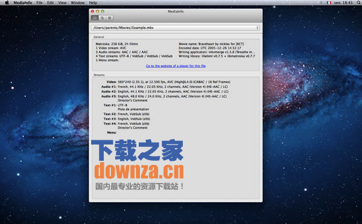Open the Help menu
This screenshot has height=224, width=362.
pos(93,2)
